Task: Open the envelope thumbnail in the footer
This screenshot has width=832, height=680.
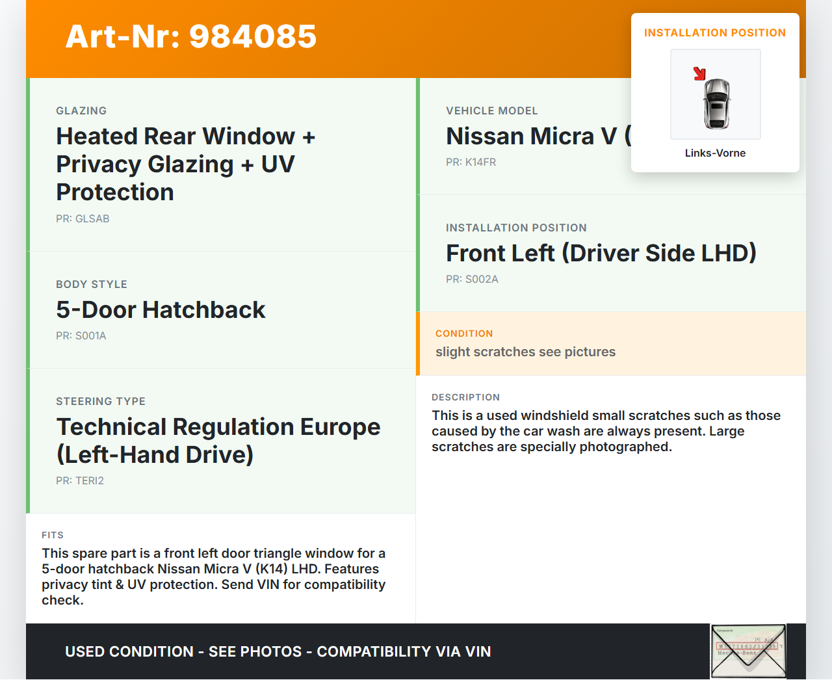Action: (x=748, y=651)
